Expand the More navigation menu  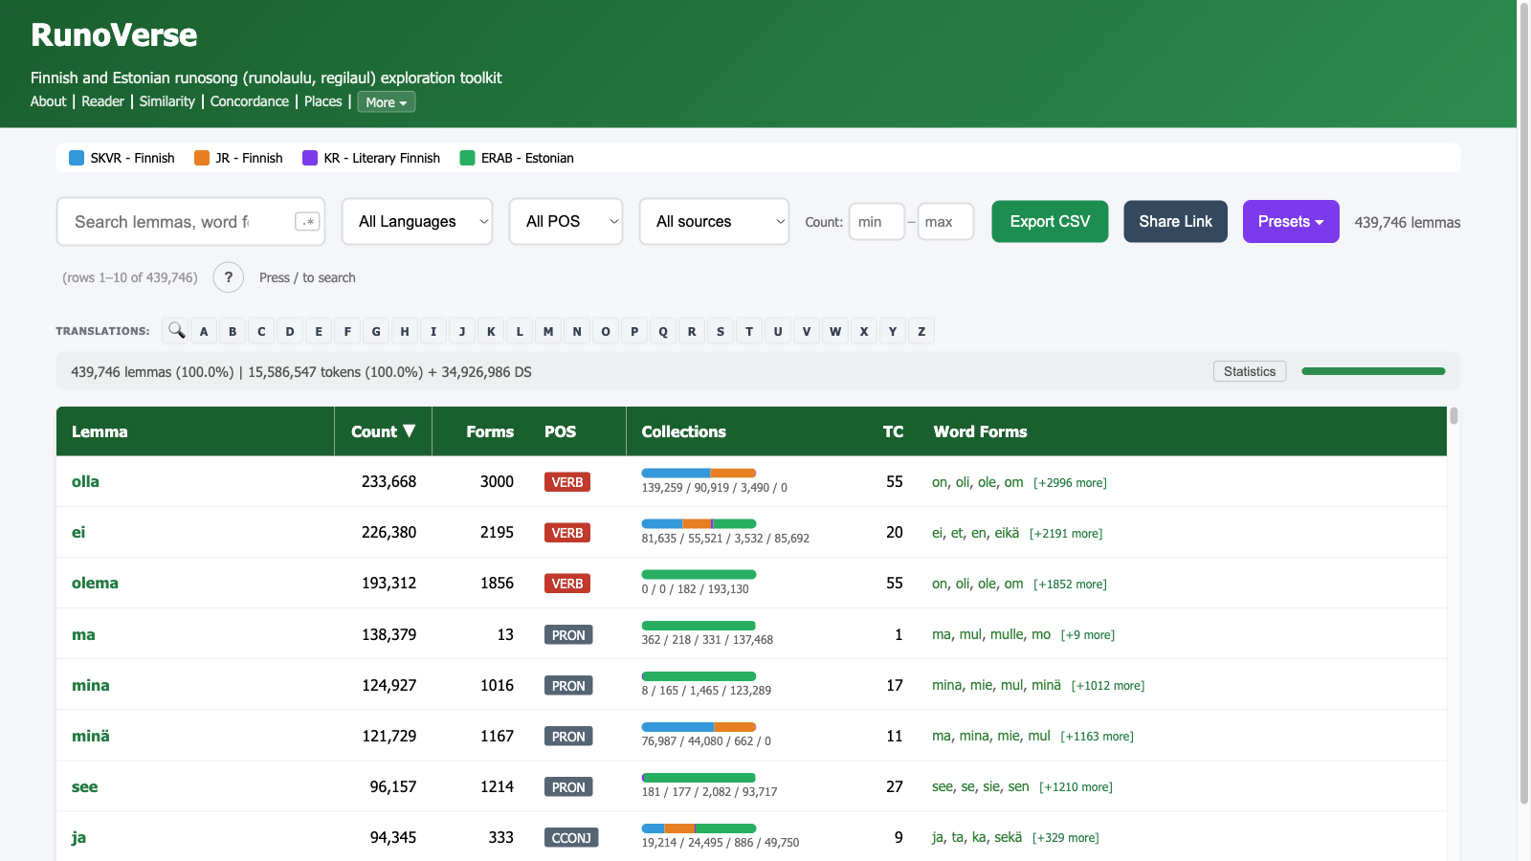tap(387, 102)
